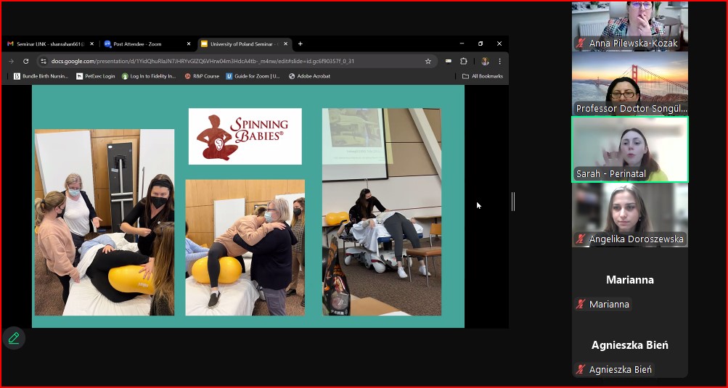Click Agnieszka Bień's muted microphone icon
This screenshot has height=388, width=728.
click(581, 369)
